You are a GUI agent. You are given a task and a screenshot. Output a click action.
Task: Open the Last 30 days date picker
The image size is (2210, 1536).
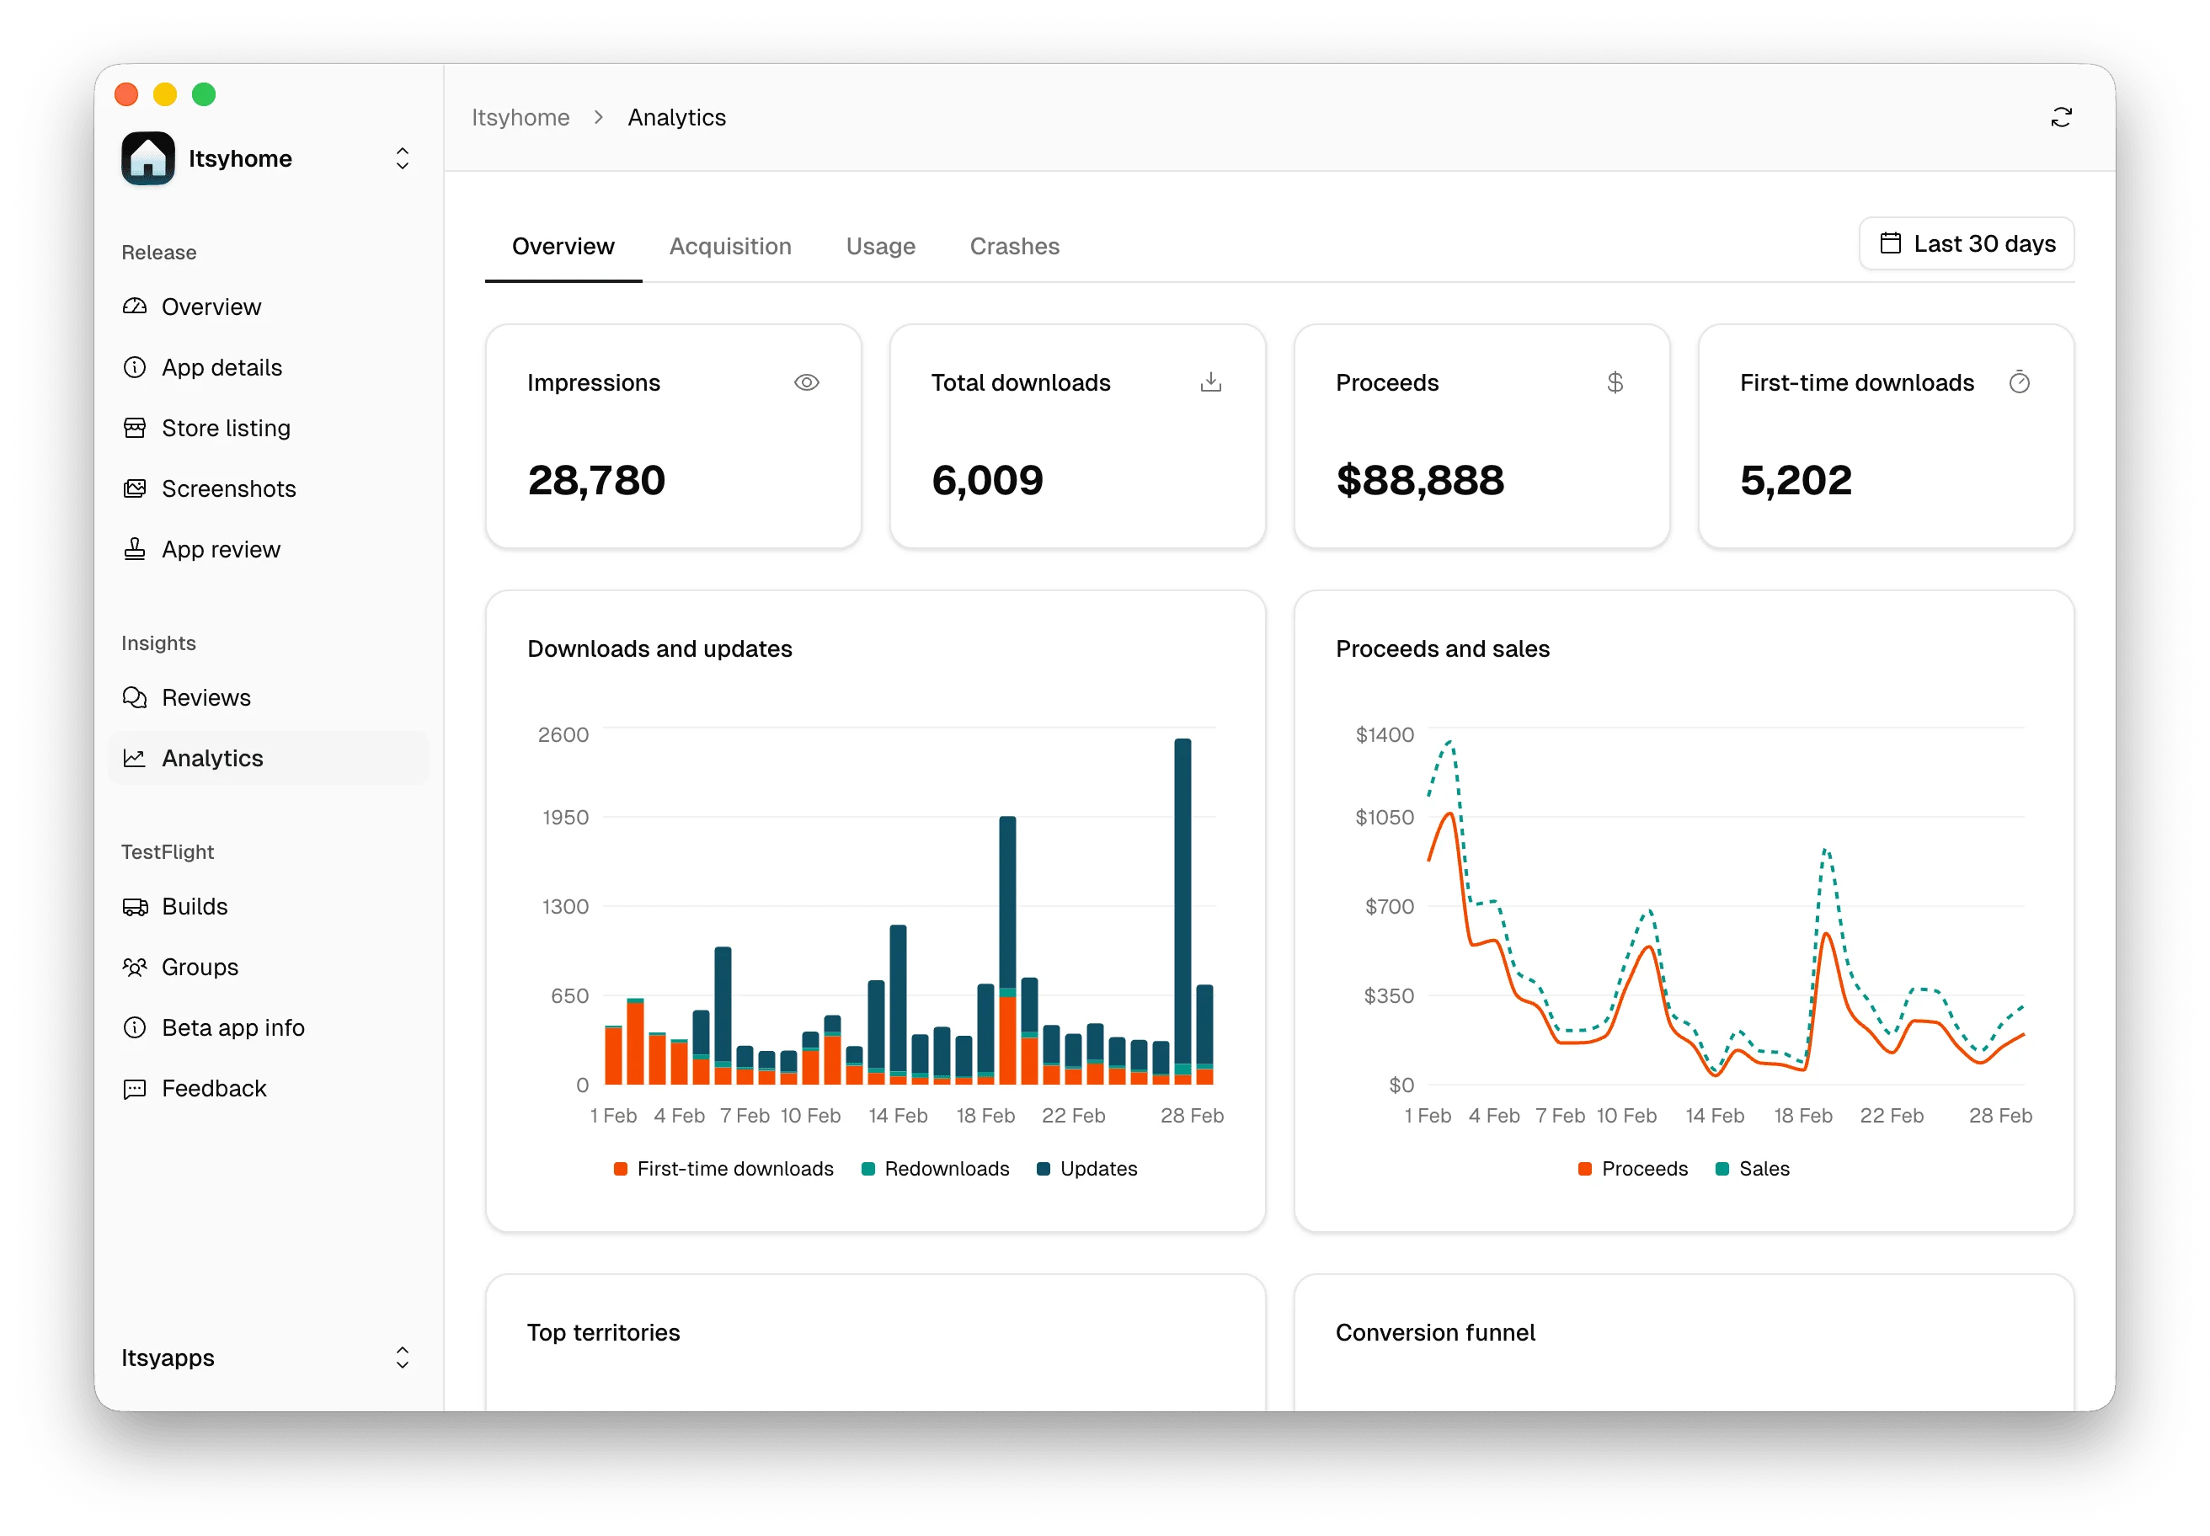click(1966, 243)
